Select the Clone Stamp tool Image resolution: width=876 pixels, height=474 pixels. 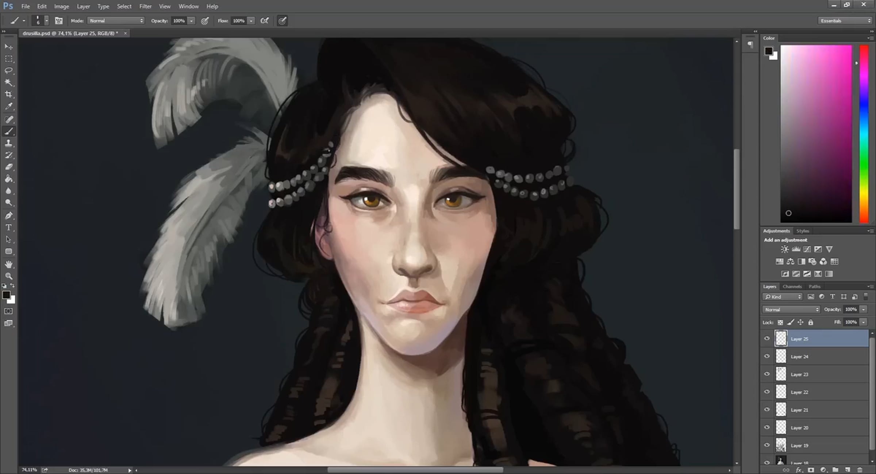9,143
